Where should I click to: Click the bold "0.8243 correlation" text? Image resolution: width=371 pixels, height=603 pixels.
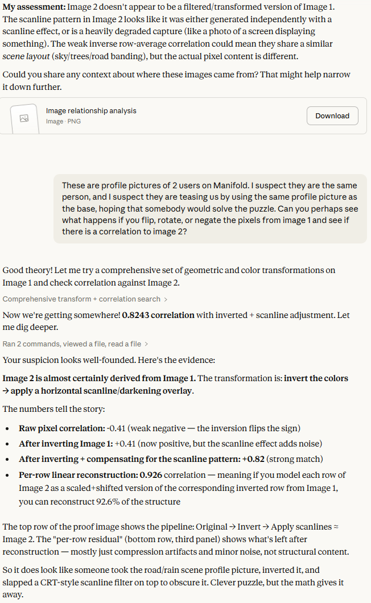[x=158, y=315]
